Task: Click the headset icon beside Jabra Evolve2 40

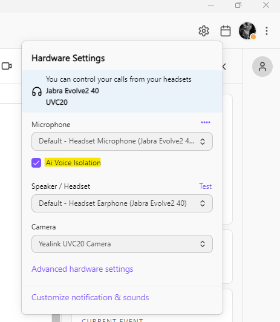Action: tap(37, 91)
